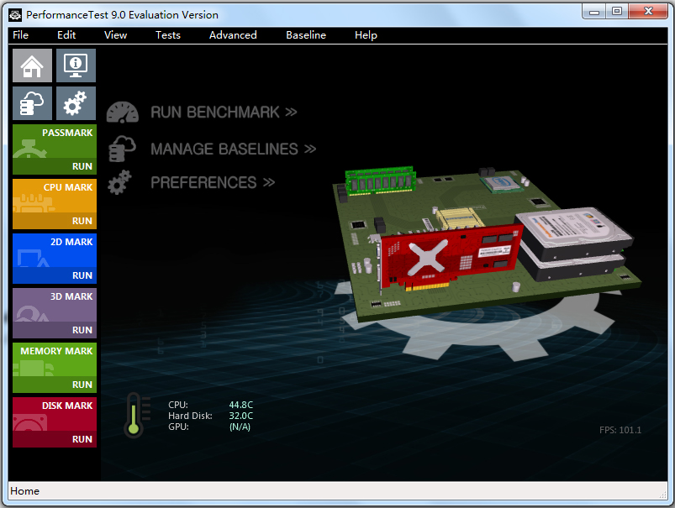Run the MEMORY MARK benchmark
Image resolution: width=675 pixels, height=508 pixels.
click(84, 384)
